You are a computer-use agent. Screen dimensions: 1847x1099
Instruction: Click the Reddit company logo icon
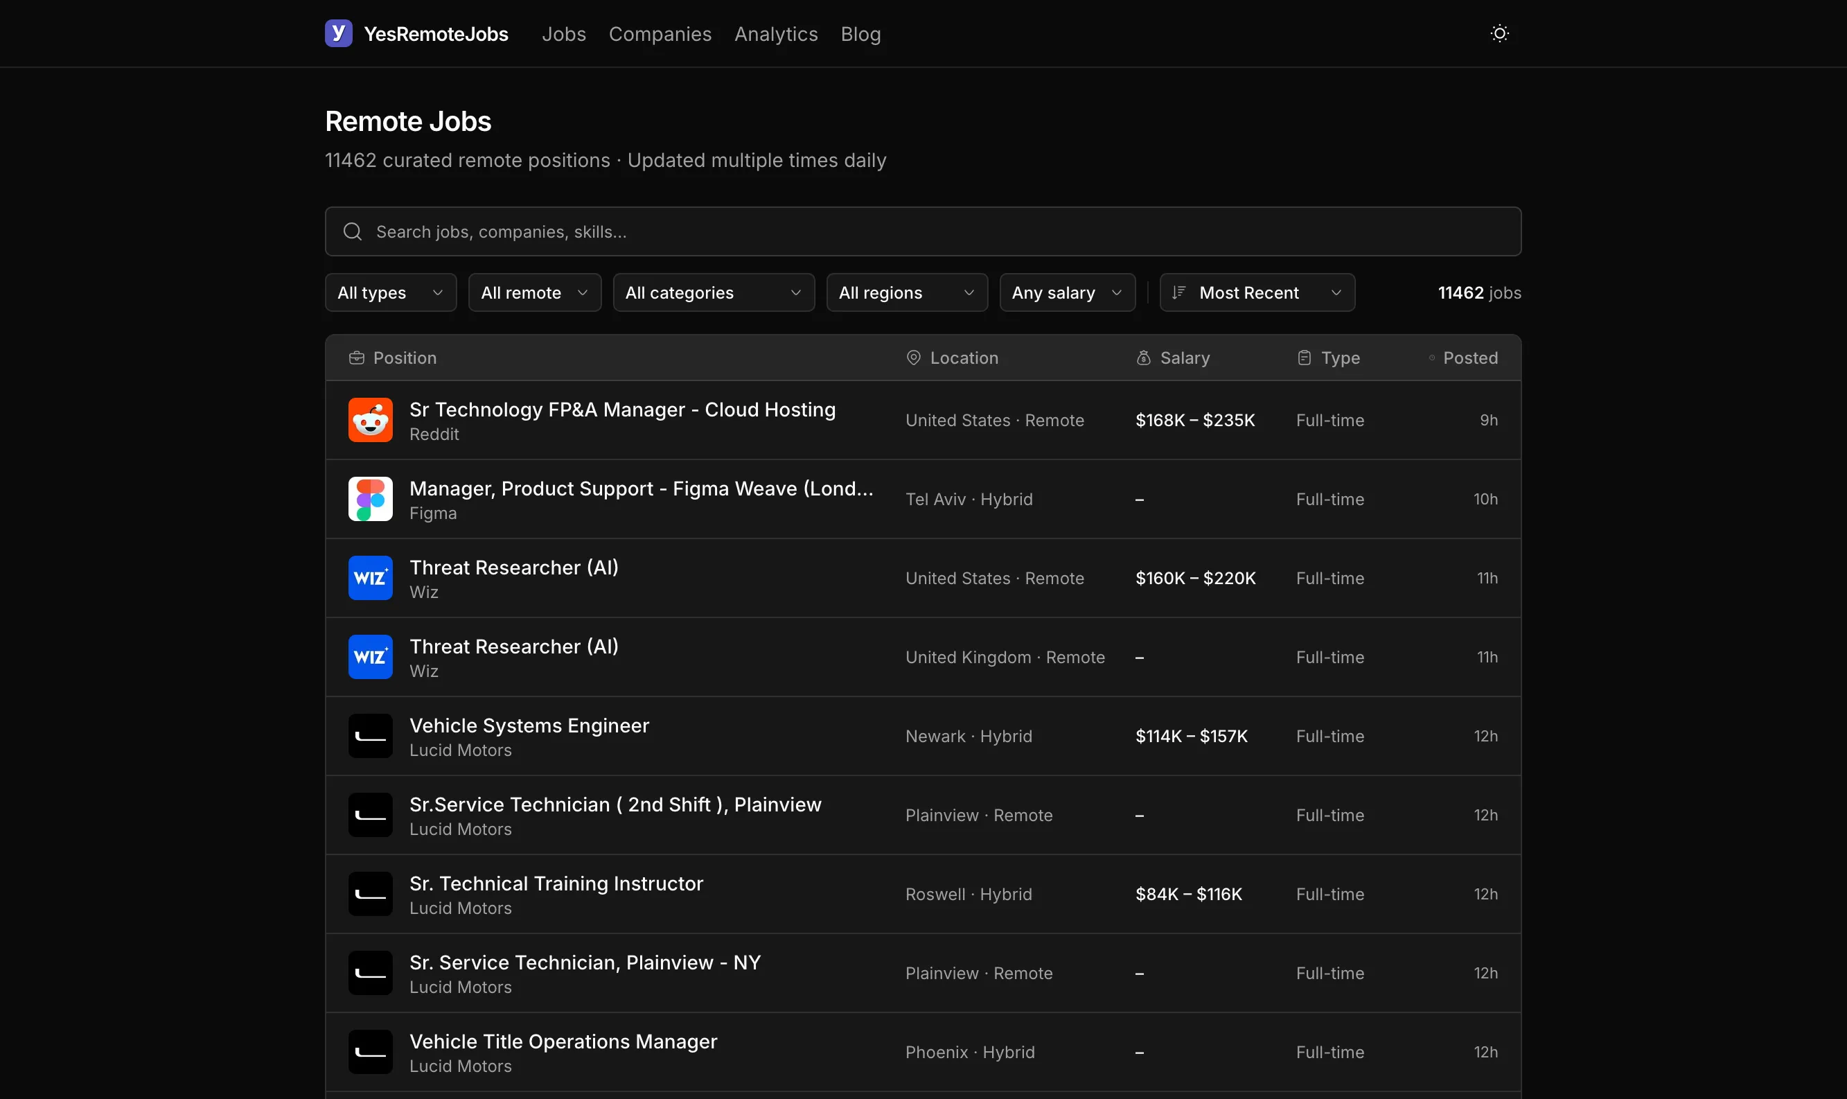[x=370, y=420]
